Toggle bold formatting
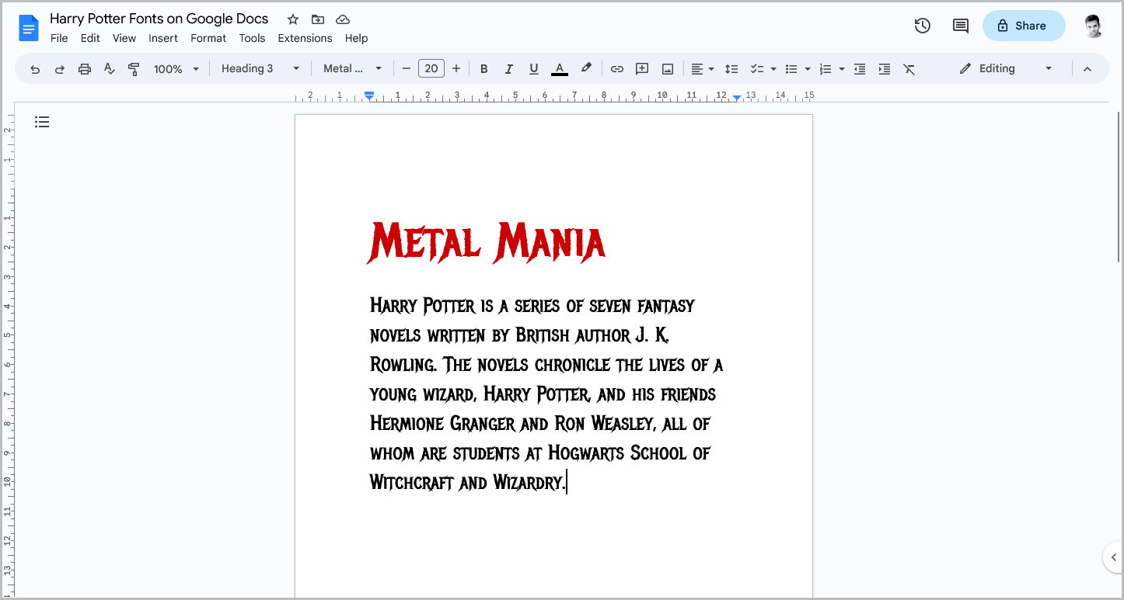The image size is (1124, 600). coord(483,68)
